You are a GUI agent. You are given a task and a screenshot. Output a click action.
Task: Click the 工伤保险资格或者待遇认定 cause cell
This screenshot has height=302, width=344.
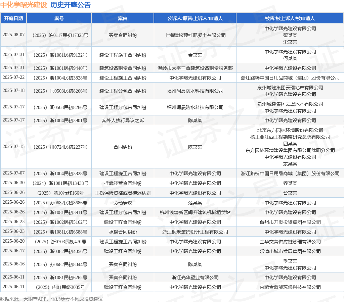[x=123, y=193]
